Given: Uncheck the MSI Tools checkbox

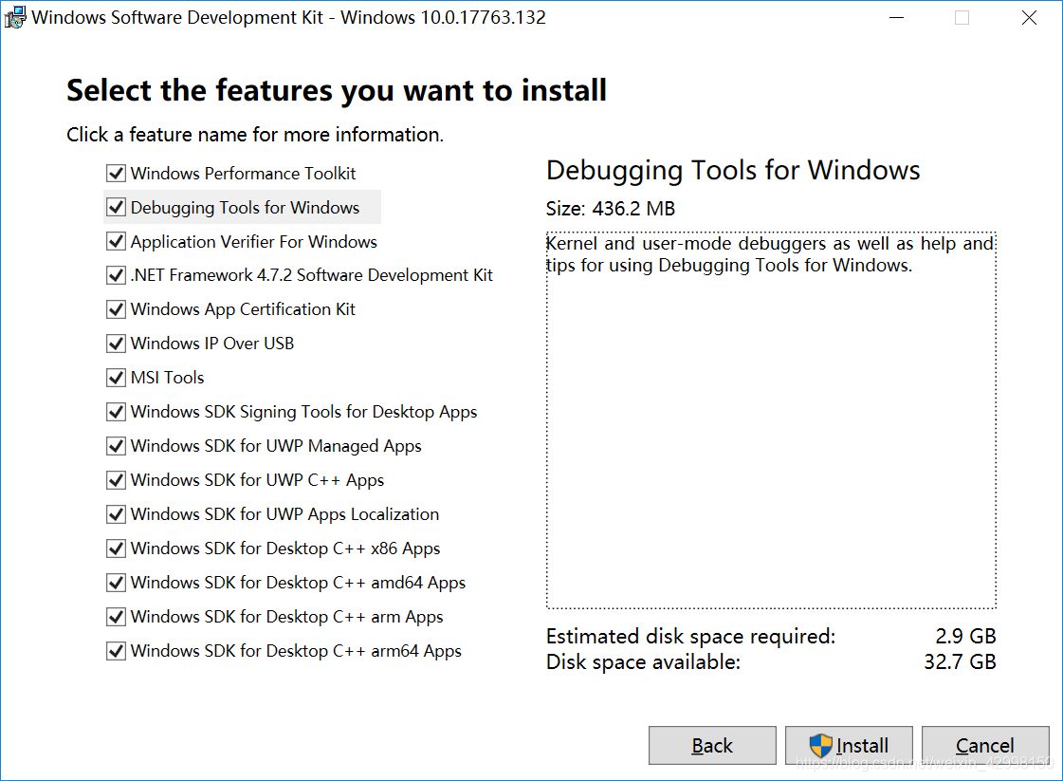Looking at the screenshot, I should (x=116, y=378).
